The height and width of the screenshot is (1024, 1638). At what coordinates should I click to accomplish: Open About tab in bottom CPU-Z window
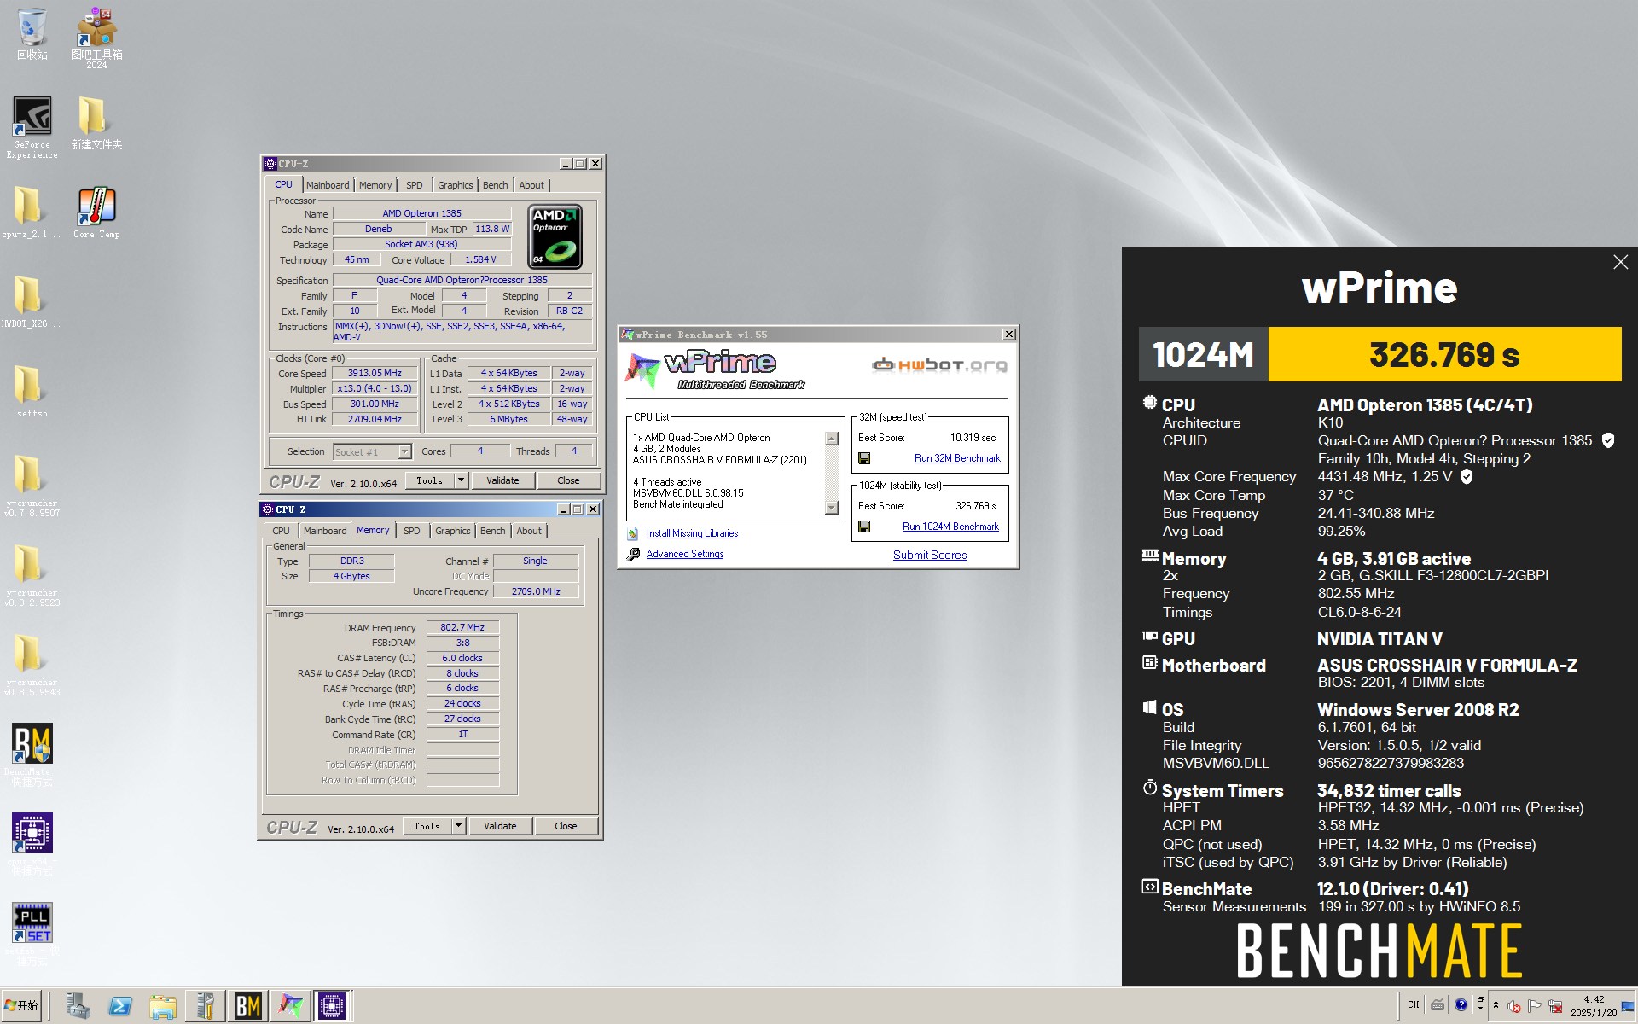click(529, 531)
